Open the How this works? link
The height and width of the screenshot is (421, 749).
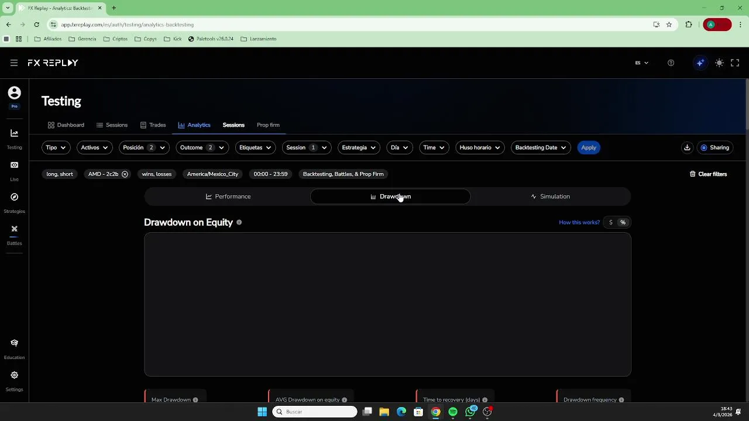pos(579,222)
